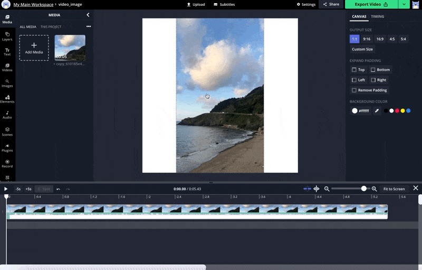Enable Left expand padding checkbox
This screenshot has height=270, width=422.
[358, 80]
